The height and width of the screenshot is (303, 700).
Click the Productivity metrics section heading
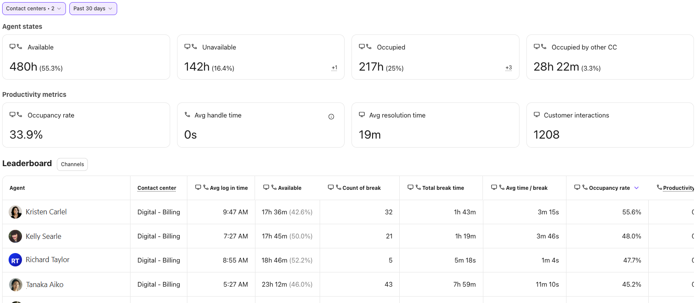[34, 95]
